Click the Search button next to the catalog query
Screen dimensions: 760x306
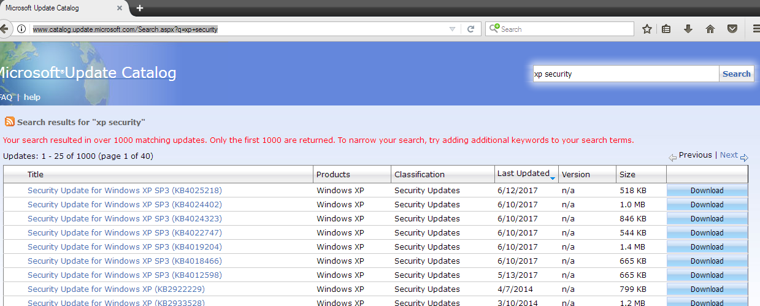[736, 74]
